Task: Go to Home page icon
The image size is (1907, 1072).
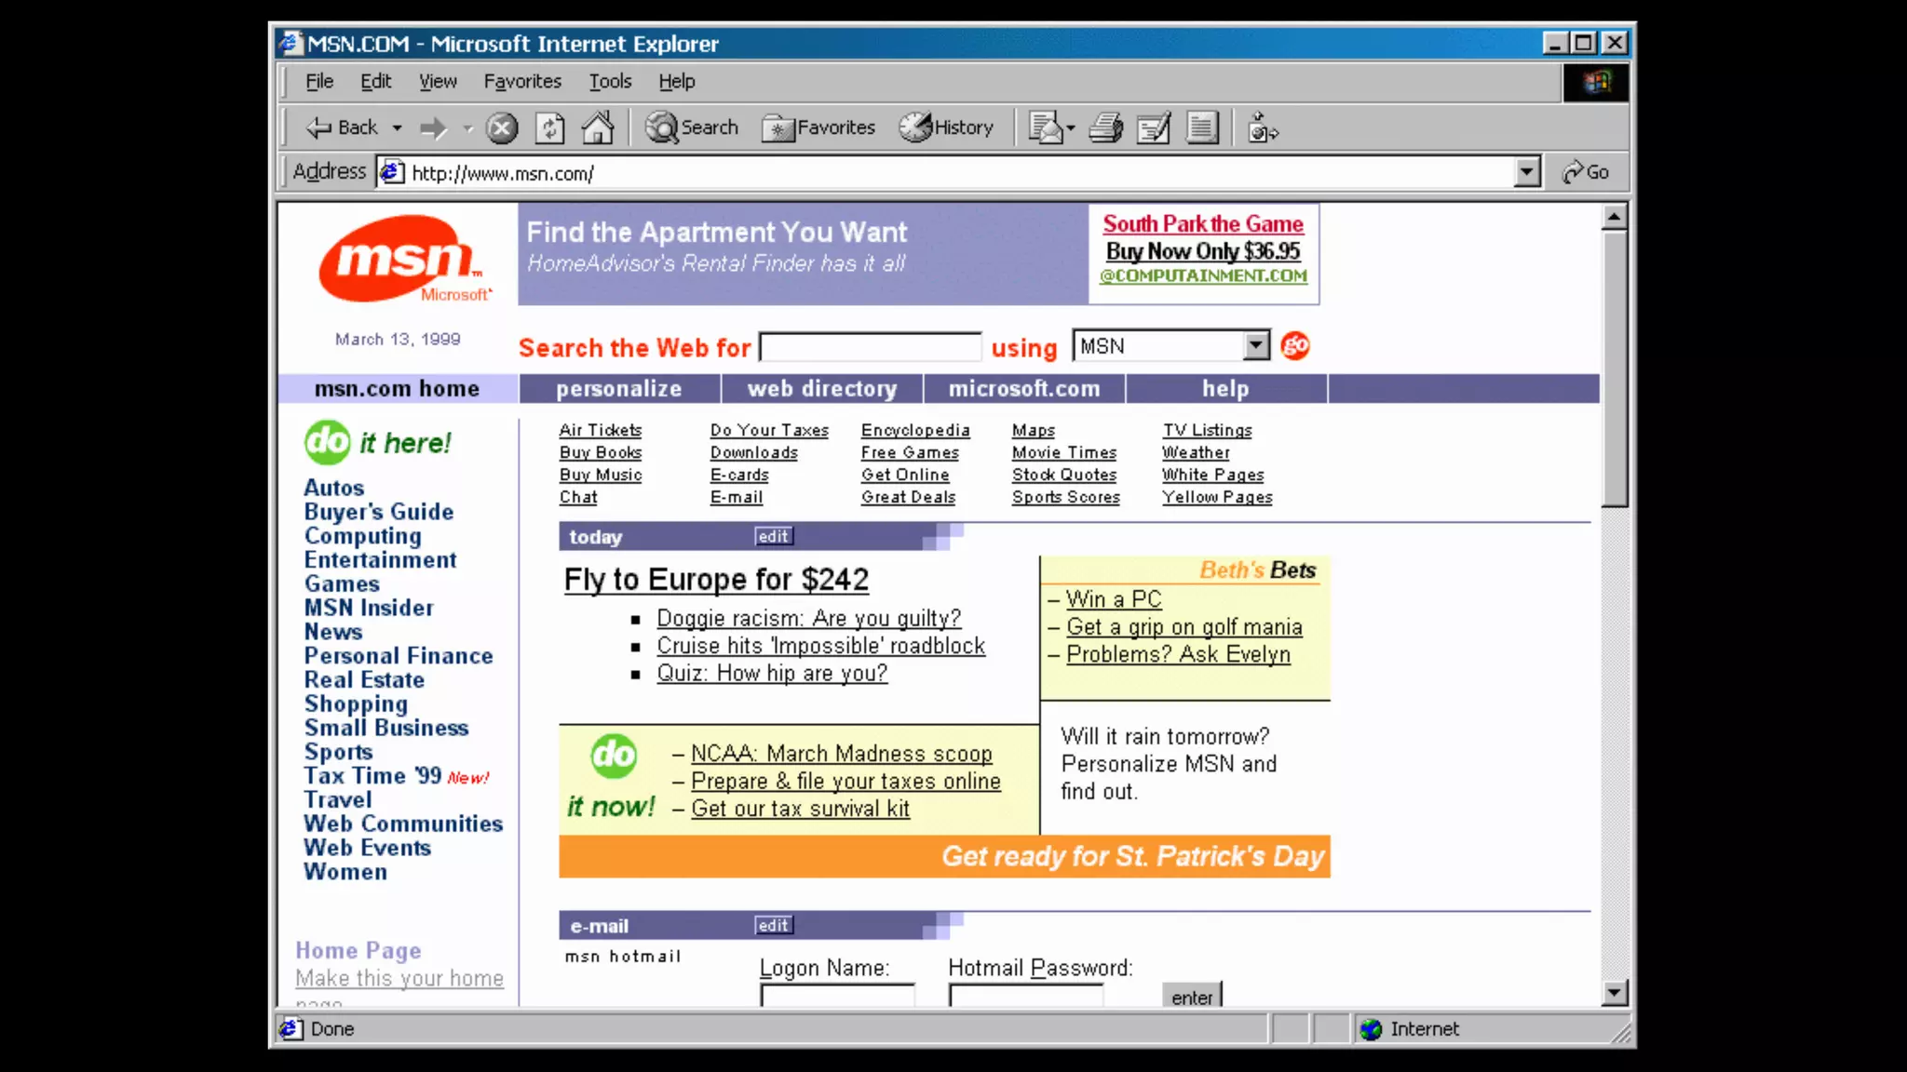Action: pos(598,127)
